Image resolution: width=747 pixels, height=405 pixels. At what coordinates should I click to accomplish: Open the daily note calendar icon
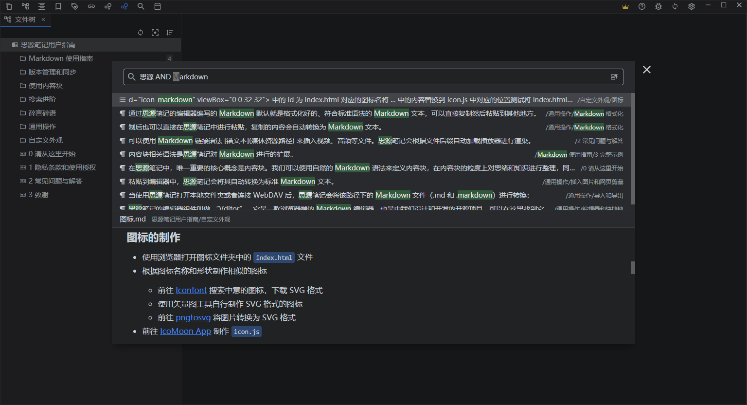158,6
